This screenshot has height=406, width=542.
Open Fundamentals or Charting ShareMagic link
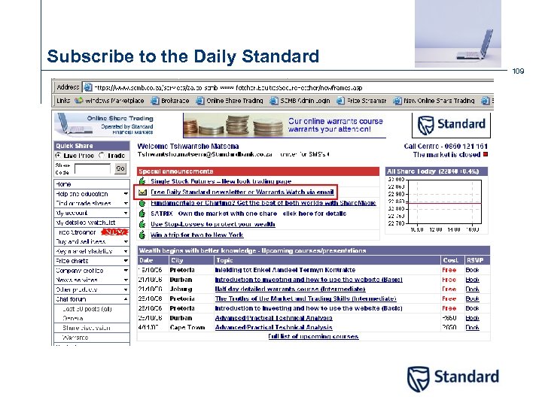point(263,203)
